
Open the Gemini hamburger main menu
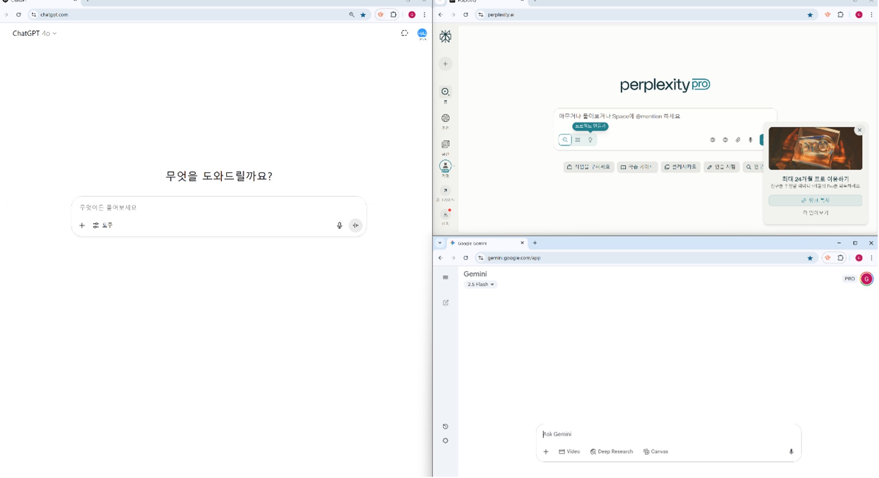click(446, 278)
